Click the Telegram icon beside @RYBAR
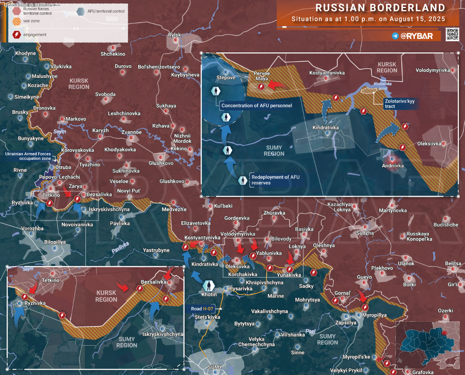This screenshot has width=465, height=375. pos(395,36)
